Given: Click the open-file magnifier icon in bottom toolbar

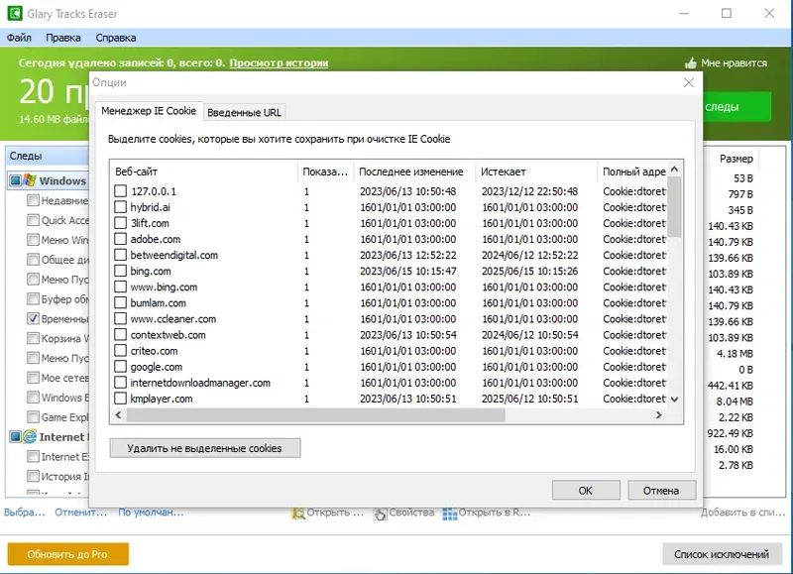Looking at the screenshot, I should pos(298,514).
